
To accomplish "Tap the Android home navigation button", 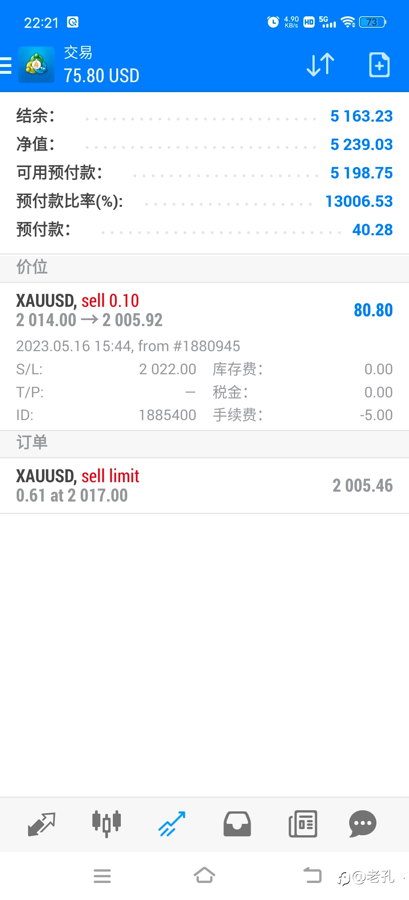I will coord(204,875).
